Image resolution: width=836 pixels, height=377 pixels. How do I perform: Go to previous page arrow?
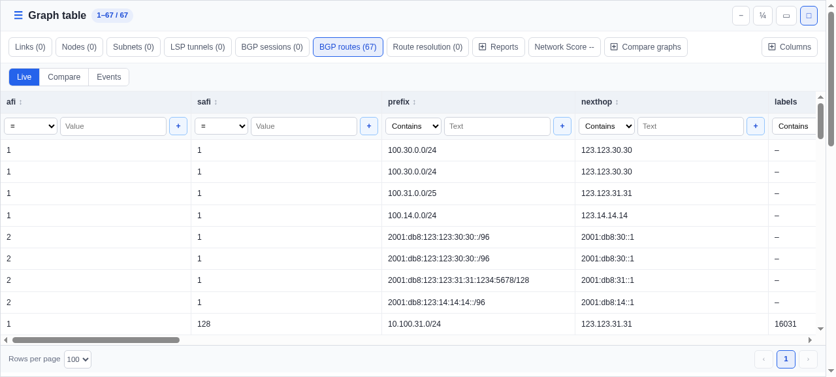point(764,359)
